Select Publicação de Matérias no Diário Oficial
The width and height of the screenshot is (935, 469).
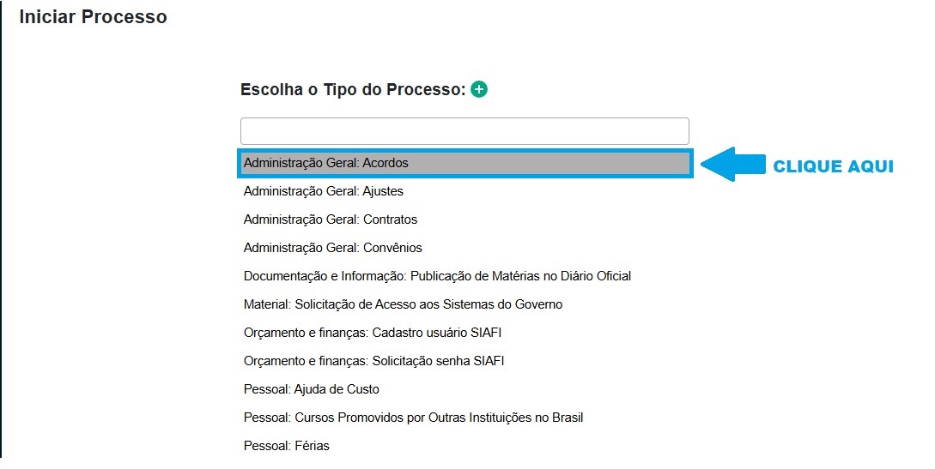tap(437, 276)
